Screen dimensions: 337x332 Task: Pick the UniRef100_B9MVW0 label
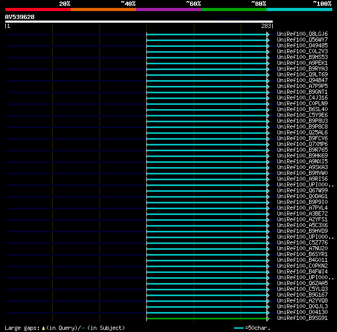pyautogui.click(x=302, y=173)
